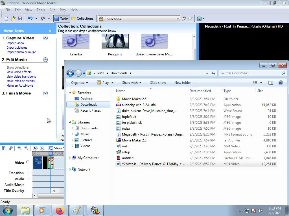Open the Clip menu
This screenshot has width=289, height=216.
[52, 10]
